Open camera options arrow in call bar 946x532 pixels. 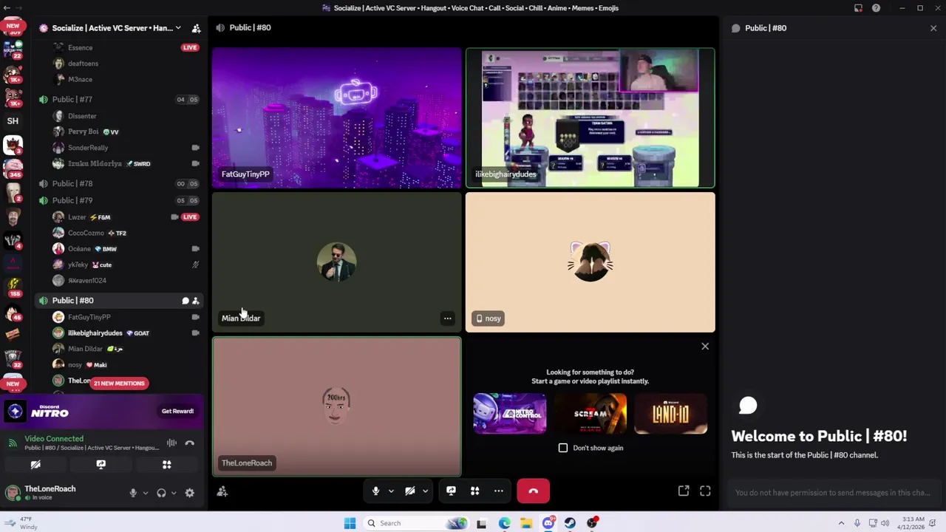(426, 491)
